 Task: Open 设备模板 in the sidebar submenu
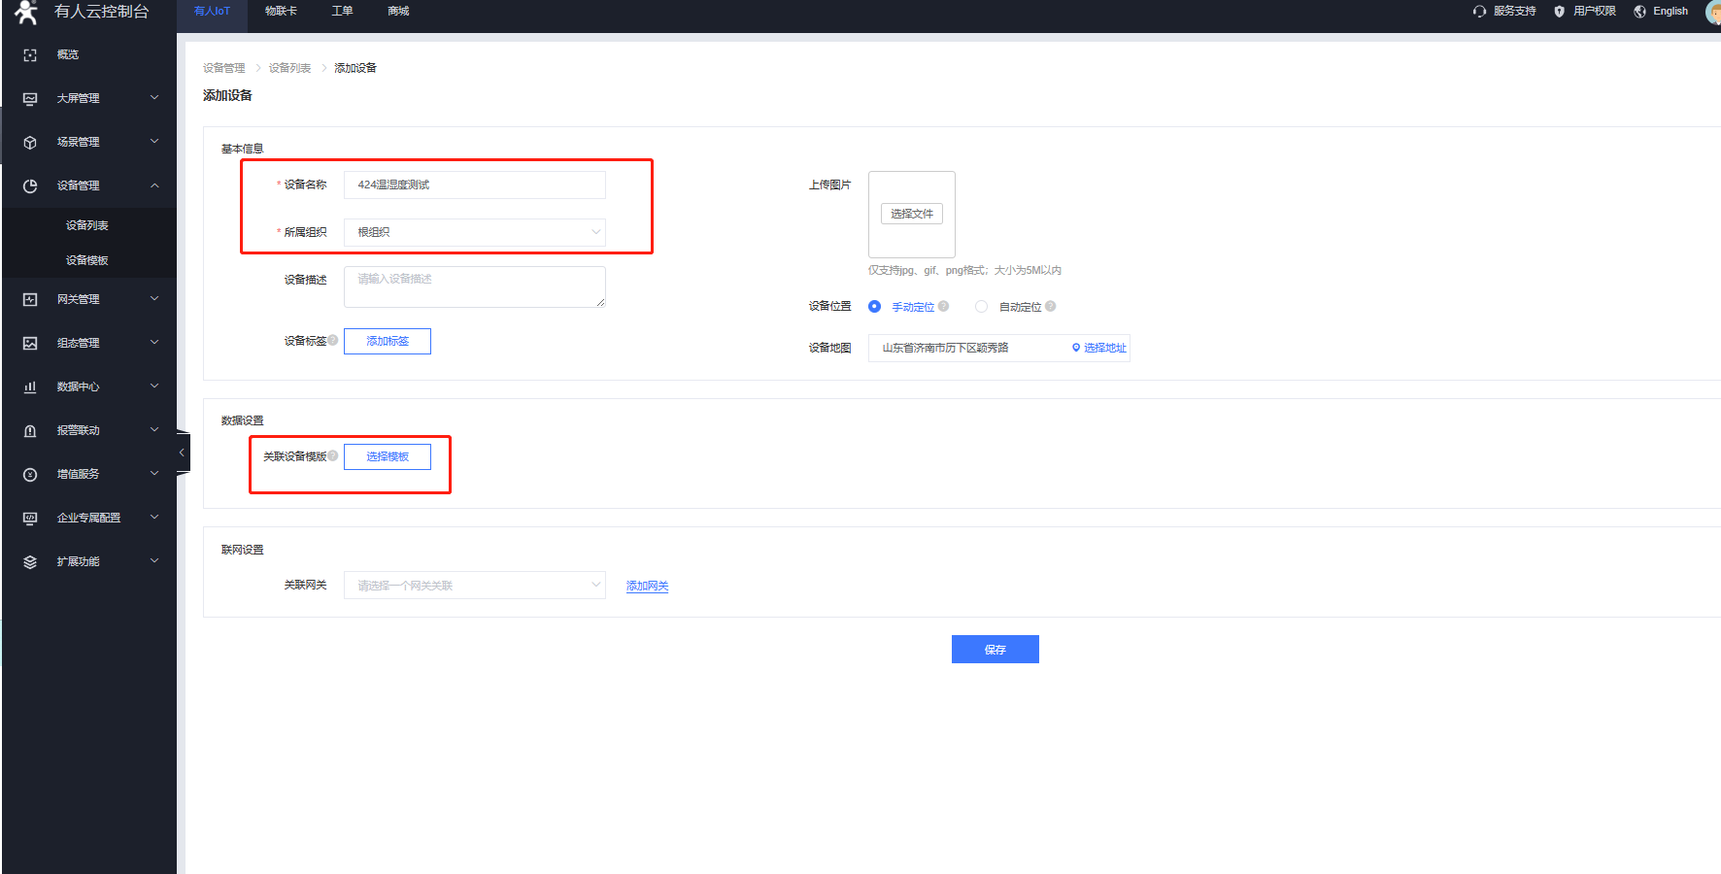click(87, 260)
